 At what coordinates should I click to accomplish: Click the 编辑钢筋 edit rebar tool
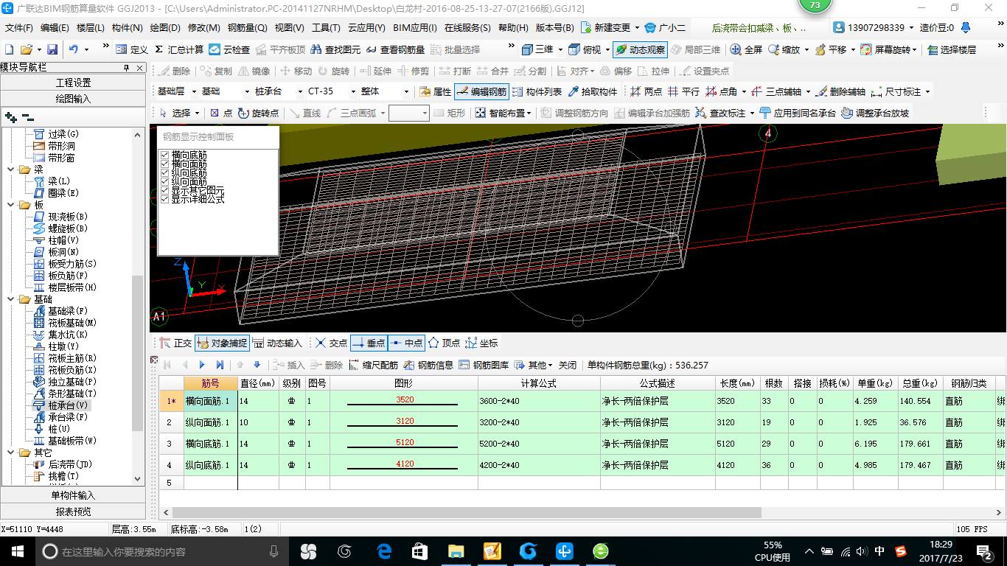coord(481,92)
